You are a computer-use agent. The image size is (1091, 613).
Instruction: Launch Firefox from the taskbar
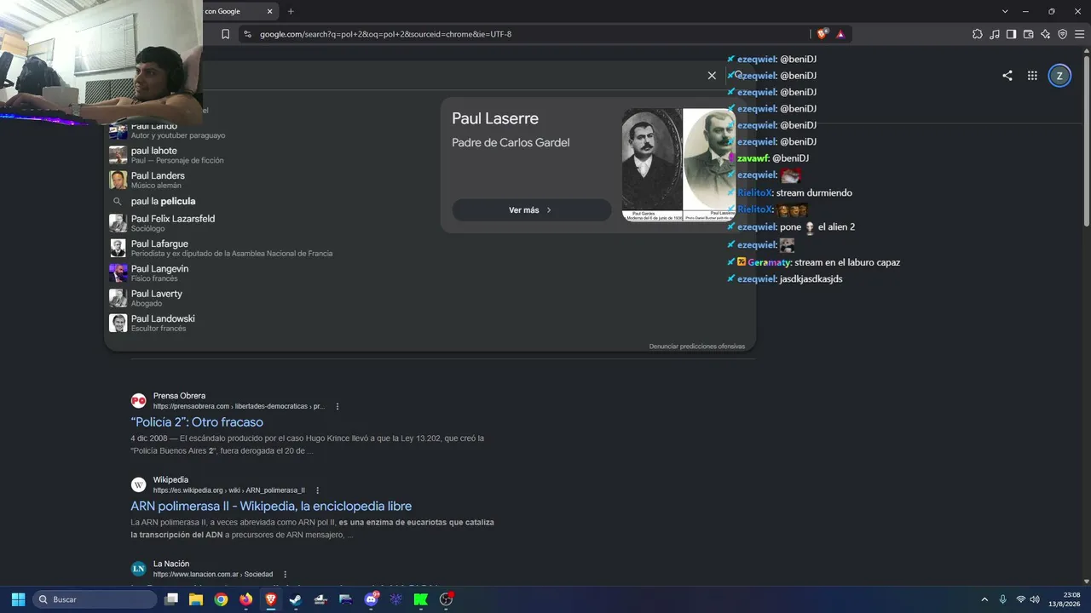[246, 599]
